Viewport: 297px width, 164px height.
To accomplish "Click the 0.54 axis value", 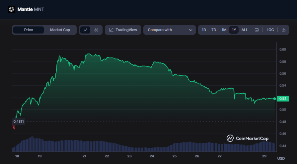I will [283, 86].
